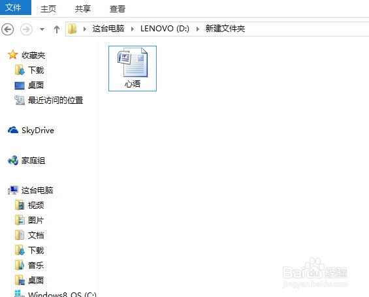Screen dimensions: 369x297
Task: Switch to the 主页 ribbon tab
Action: point(48,9)
